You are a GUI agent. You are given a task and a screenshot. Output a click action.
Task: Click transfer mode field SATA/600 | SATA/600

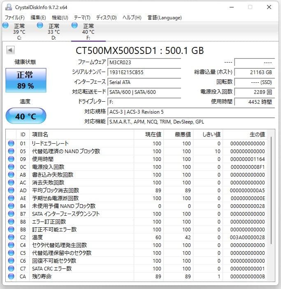(144, 92)
